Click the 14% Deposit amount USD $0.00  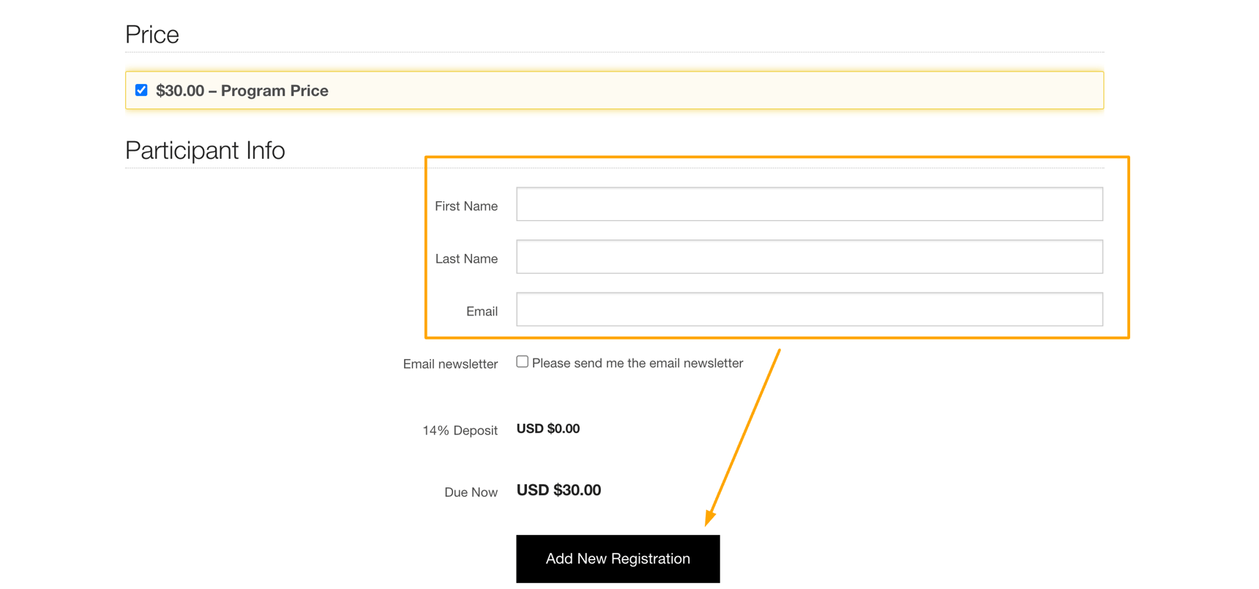pyautogui.click(x=548, y=429)
